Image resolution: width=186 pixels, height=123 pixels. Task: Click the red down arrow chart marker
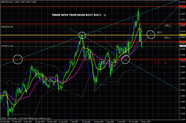(x=155, y=62)
